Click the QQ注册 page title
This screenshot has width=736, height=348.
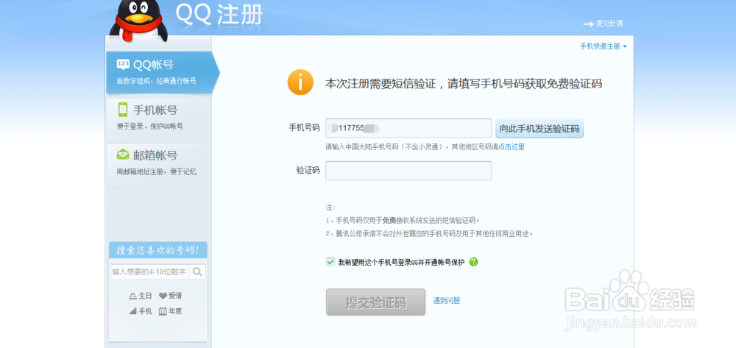[219, 14]
